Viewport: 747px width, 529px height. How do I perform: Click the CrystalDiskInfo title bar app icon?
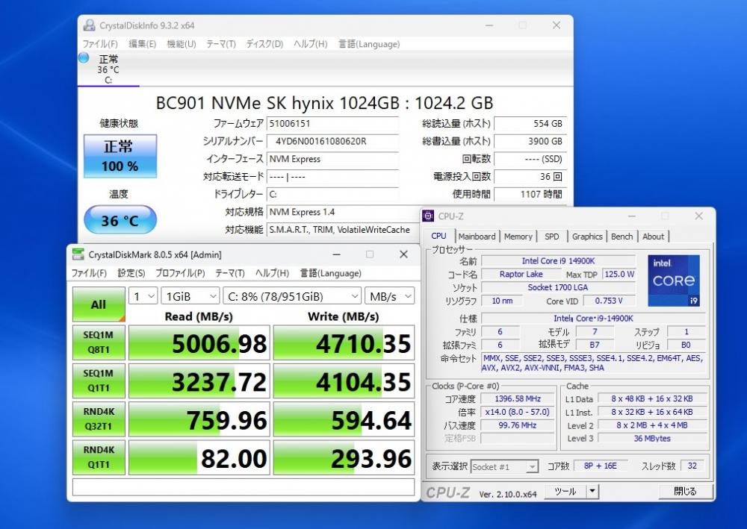pyautogui.click(x=89, y=25)
